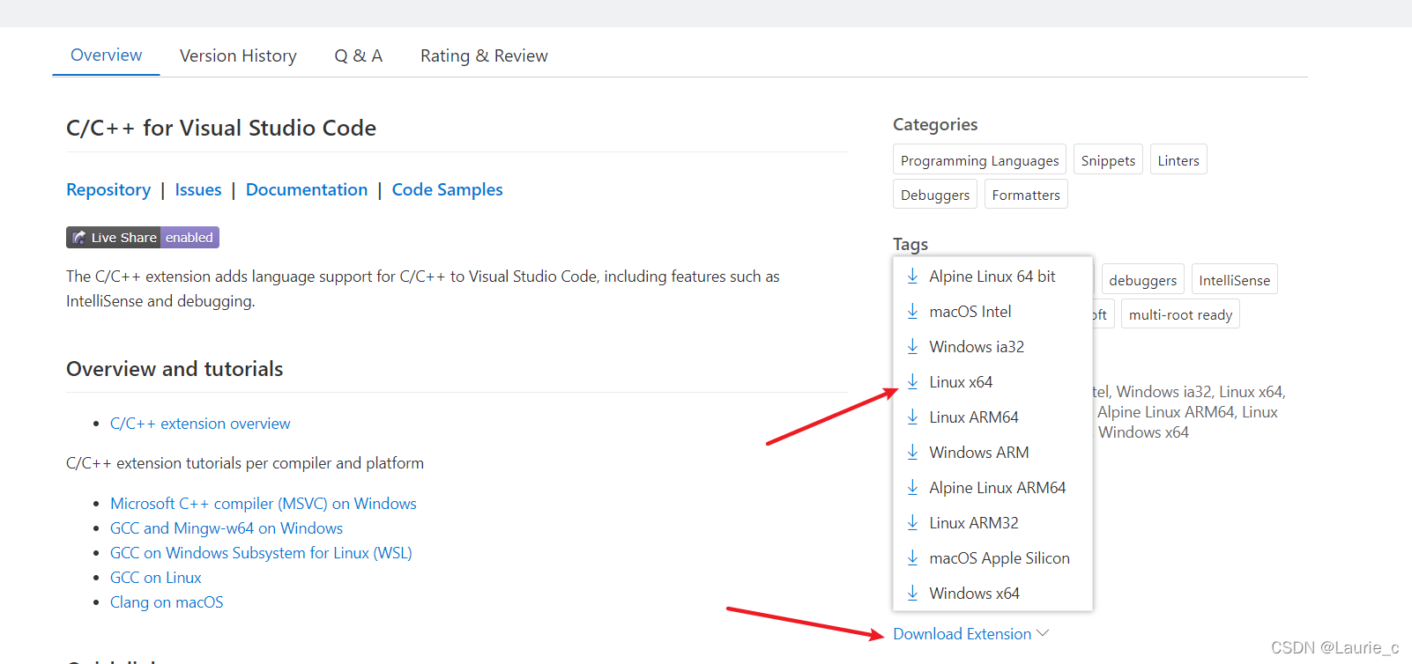1412x664 pixels.
Task: Choose Windows x64 download option
Action: pyautogui.click(x=992, y=594)
